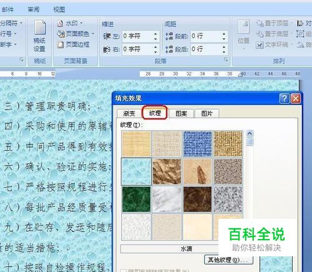Select the white marble texture swatch
The image size is (312, 272).
pos(167,199)
